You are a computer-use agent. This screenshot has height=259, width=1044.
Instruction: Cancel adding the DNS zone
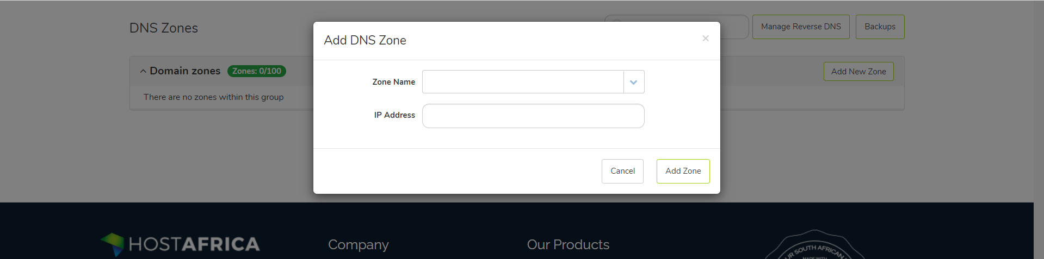(x=622, y=171)
